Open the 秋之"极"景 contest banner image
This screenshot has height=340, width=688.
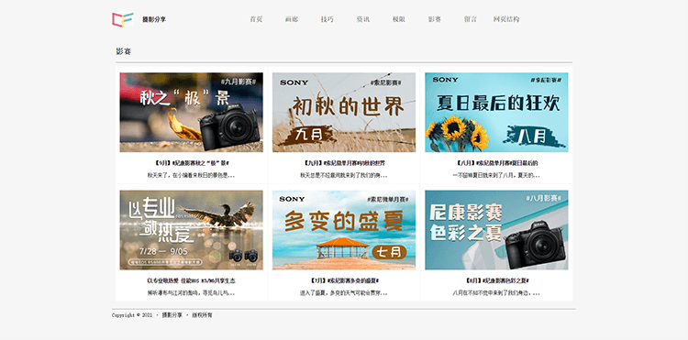click(x=192, y=112)
